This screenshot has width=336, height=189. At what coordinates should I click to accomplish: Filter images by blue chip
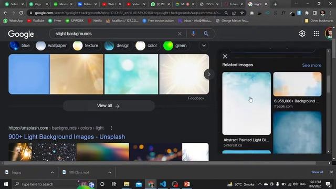20,46
